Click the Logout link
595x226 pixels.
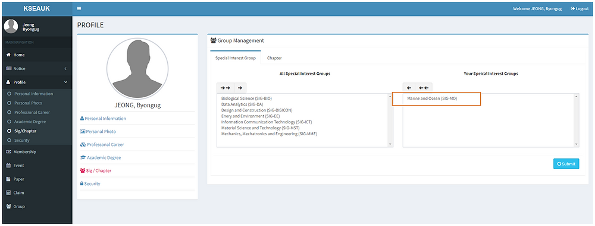tap(580, 9)
